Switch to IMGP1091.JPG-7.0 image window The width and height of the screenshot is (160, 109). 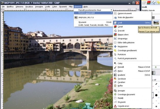point(93,17)
